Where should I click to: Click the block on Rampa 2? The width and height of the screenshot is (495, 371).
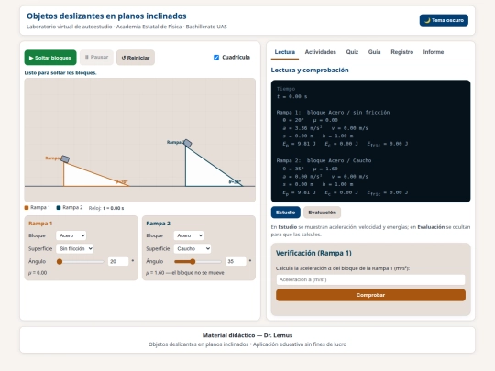click(x=187, y=144)
